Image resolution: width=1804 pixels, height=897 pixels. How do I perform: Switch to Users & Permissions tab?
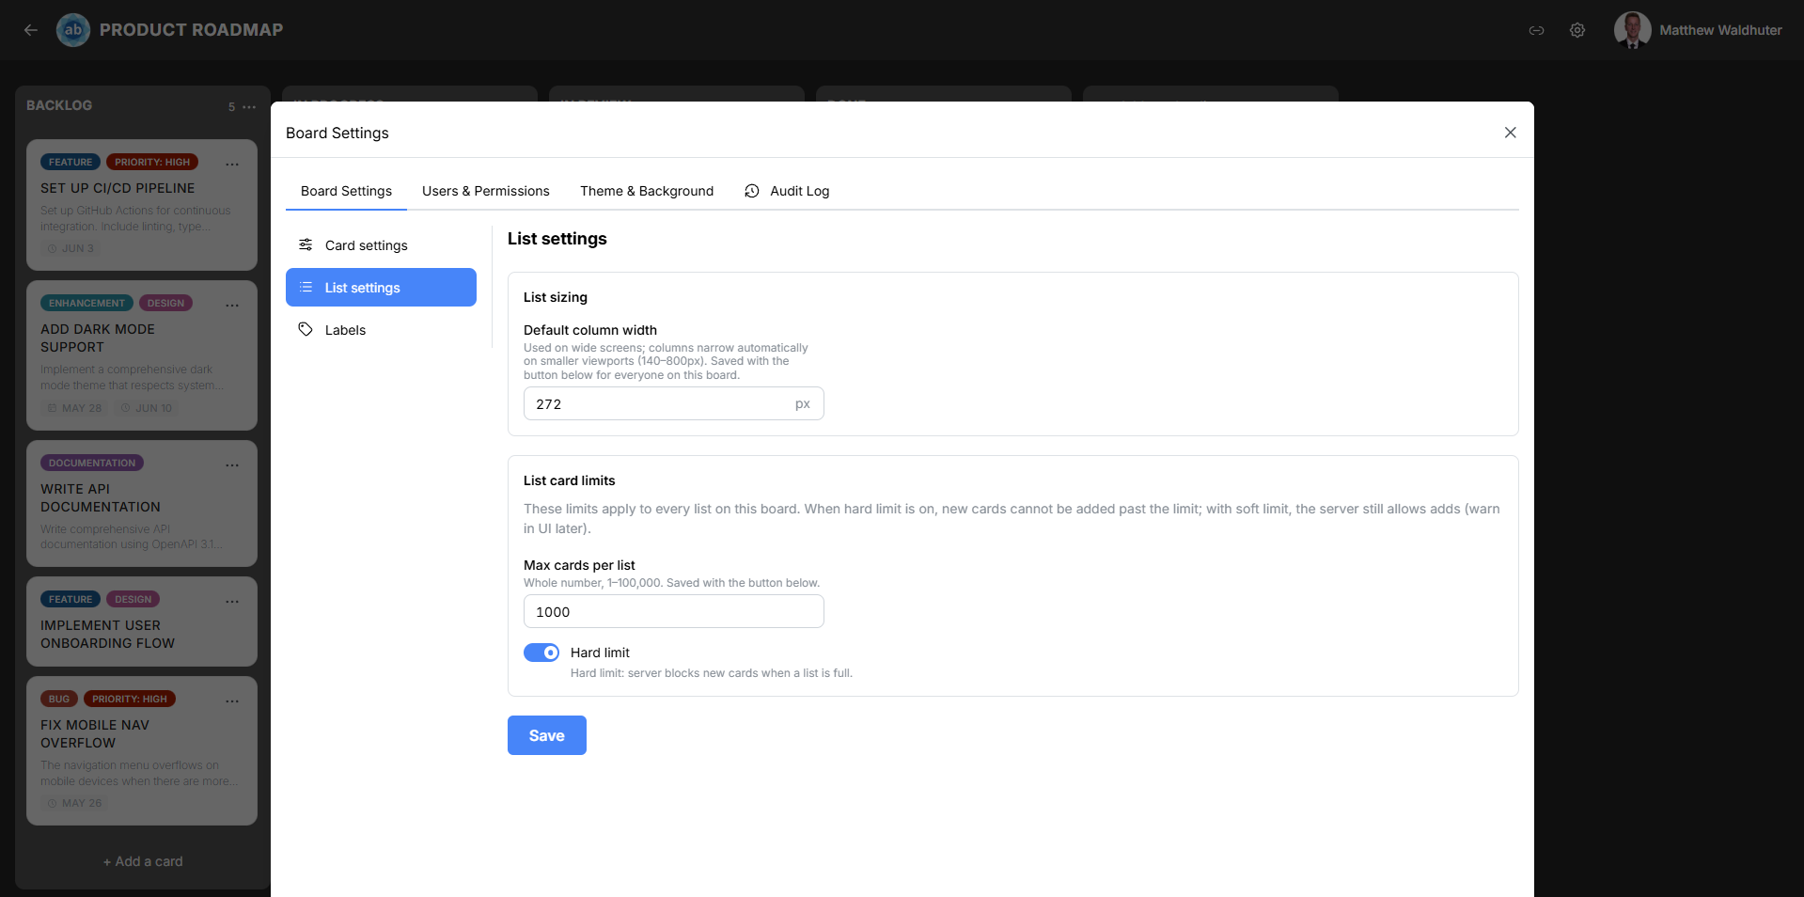[486, 191]
